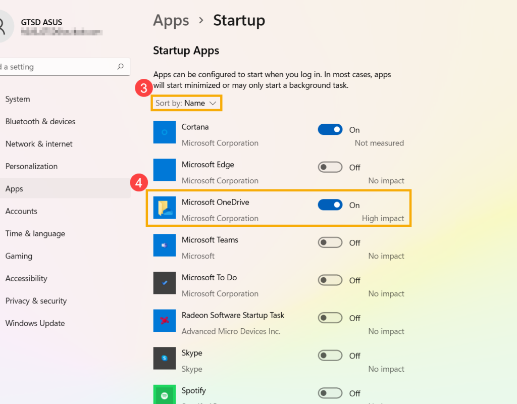517x404 pixels.
Task: Enable Microsoft Teams startup toggle
Action: click(x=330, y=243)
